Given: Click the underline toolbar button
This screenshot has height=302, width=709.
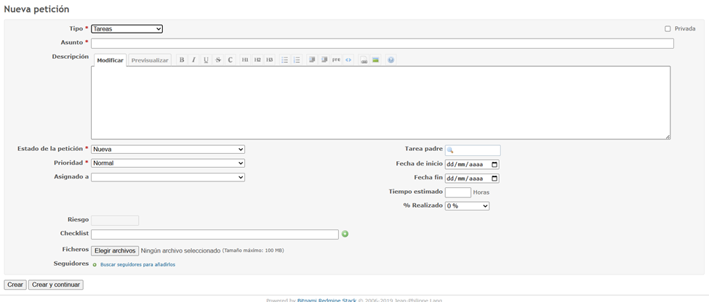Looking at the screenshot, I should click(206, 60).
